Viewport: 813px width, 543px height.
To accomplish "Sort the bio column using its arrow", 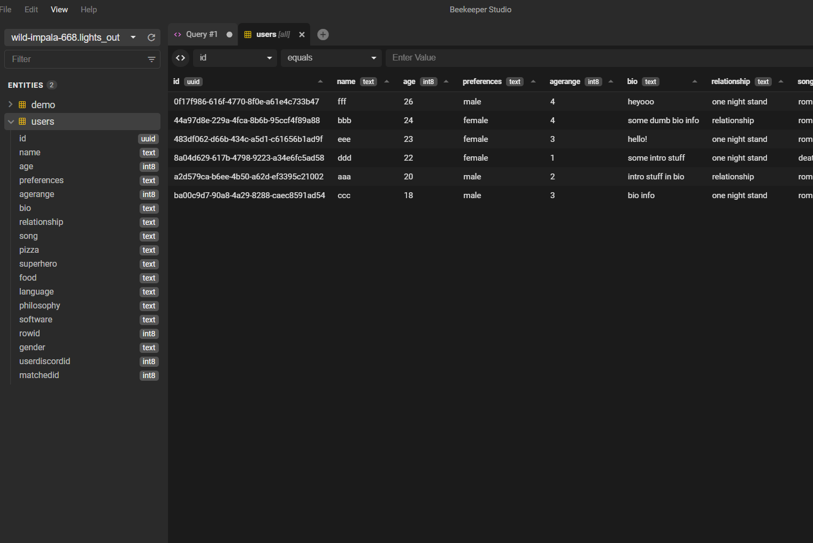I will coord(695,81).
